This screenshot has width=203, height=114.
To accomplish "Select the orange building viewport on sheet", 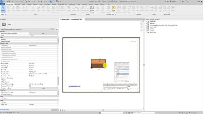I will [98, 63].
